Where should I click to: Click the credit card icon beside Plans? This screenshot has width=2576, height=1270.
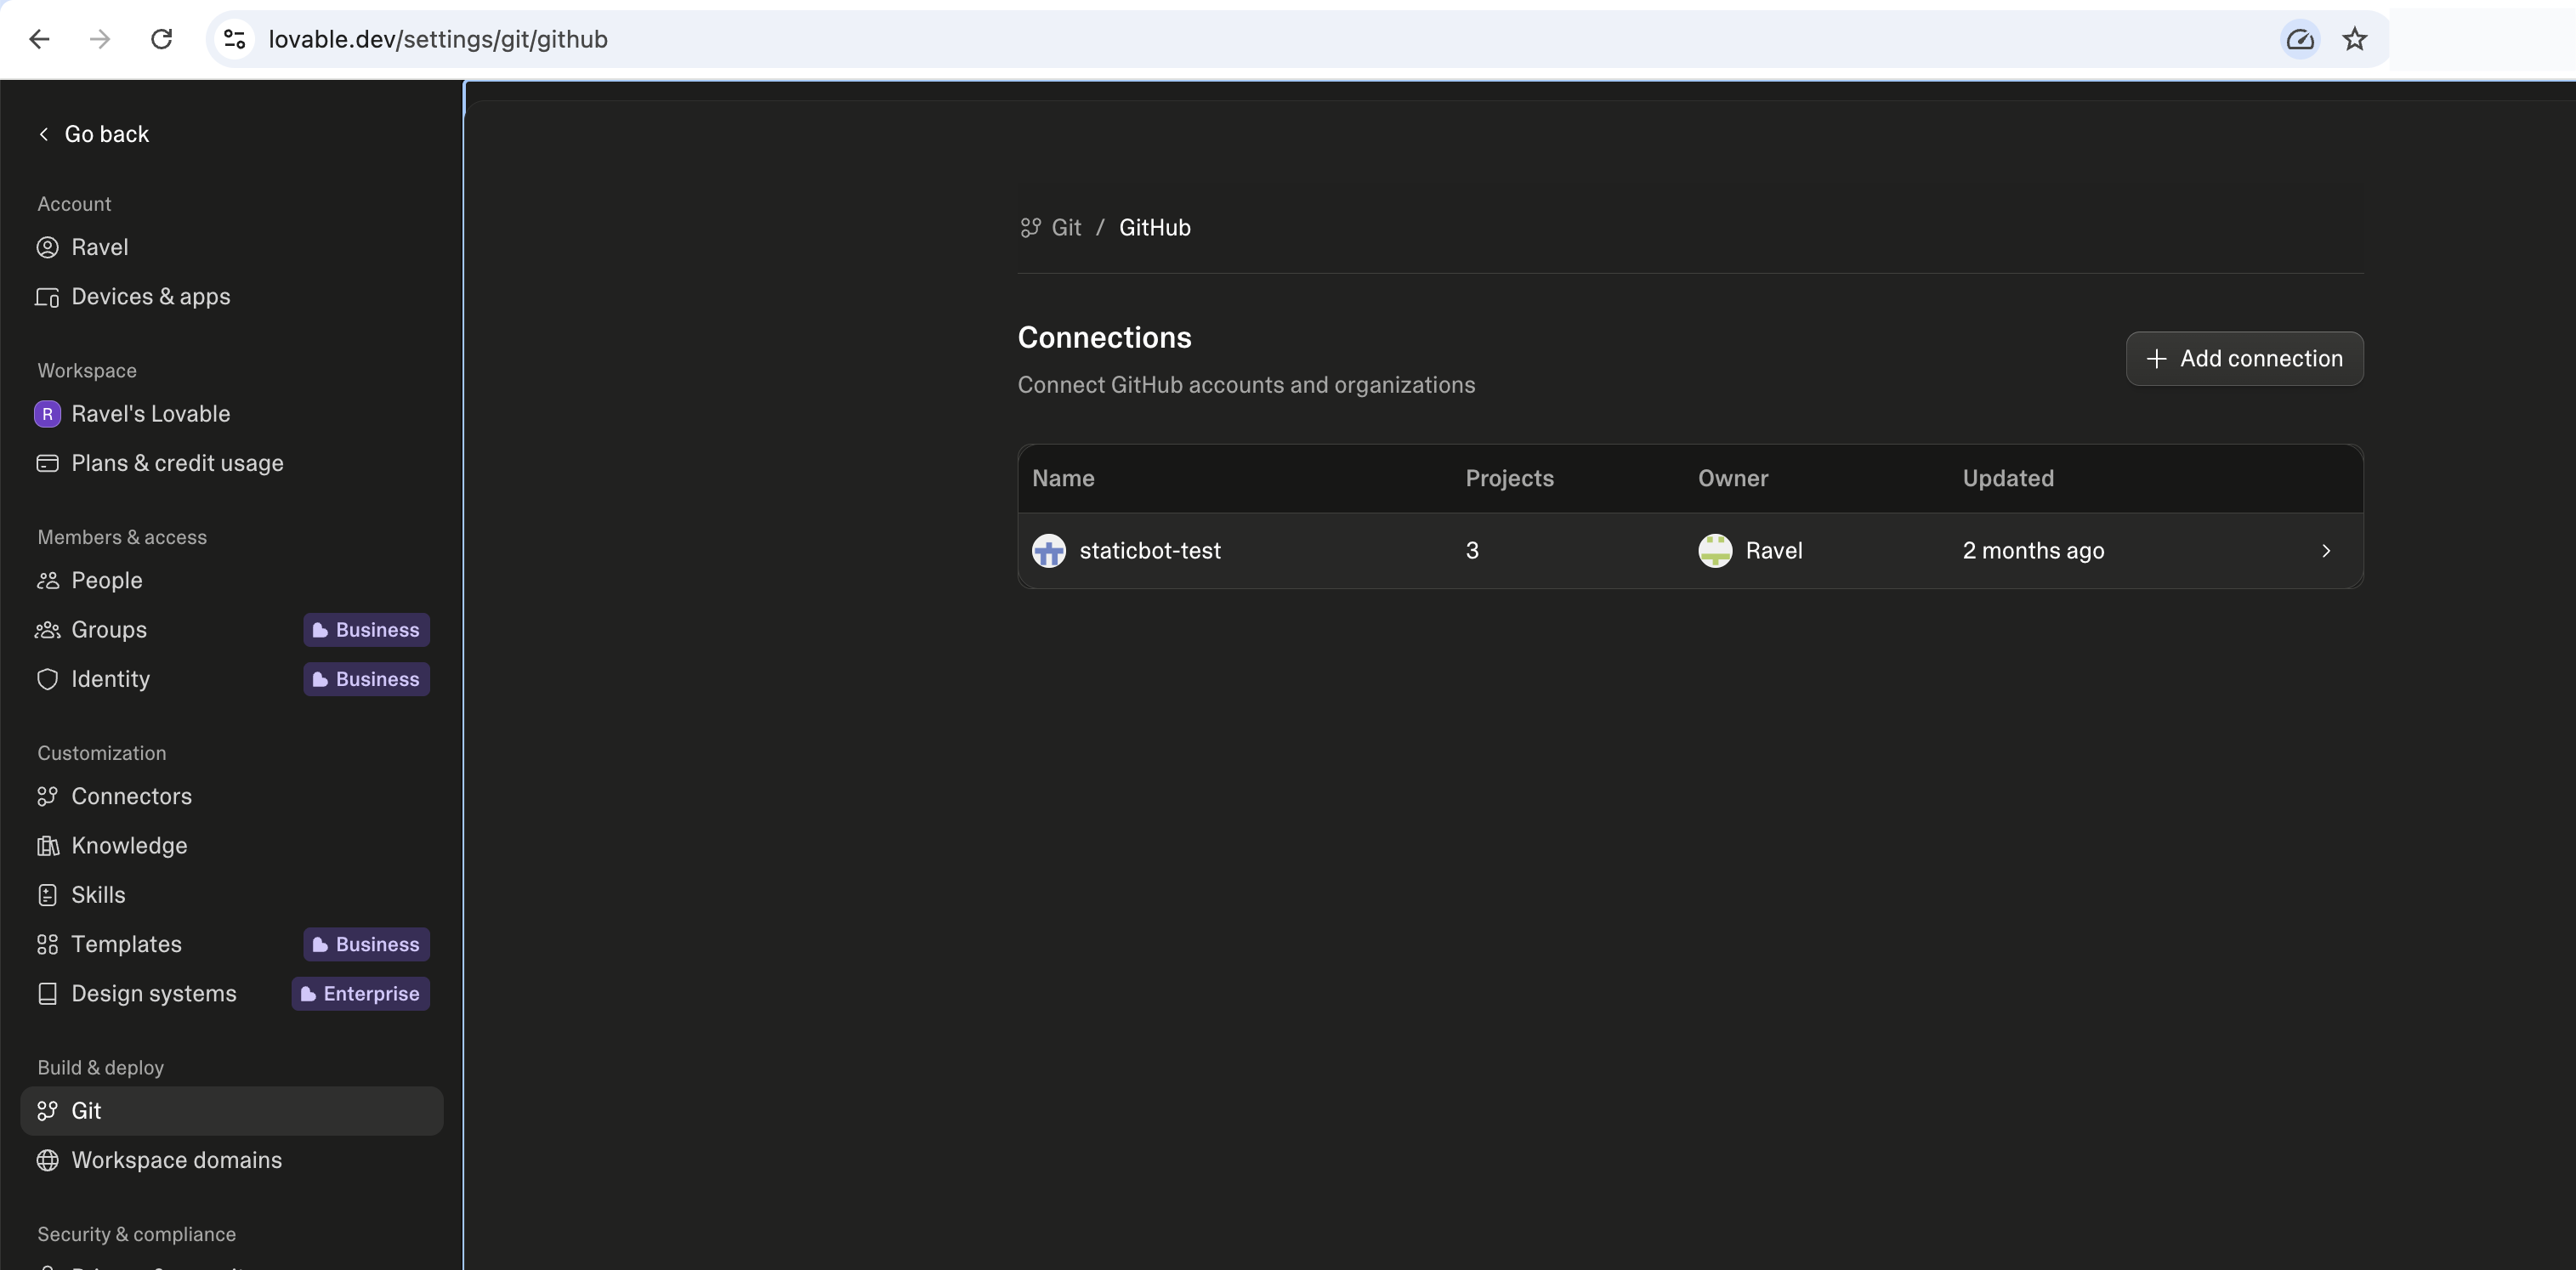click(x=47, y=463)
